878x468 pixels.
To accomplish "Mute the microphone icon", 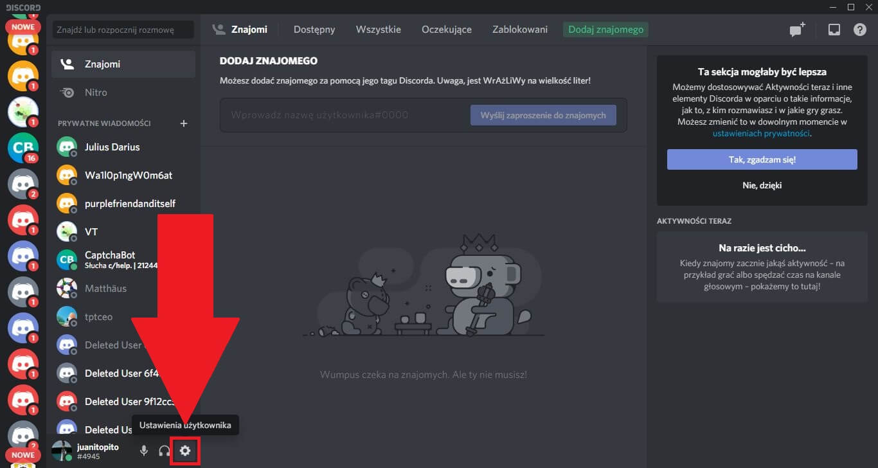I will click(x=144, y=451).
